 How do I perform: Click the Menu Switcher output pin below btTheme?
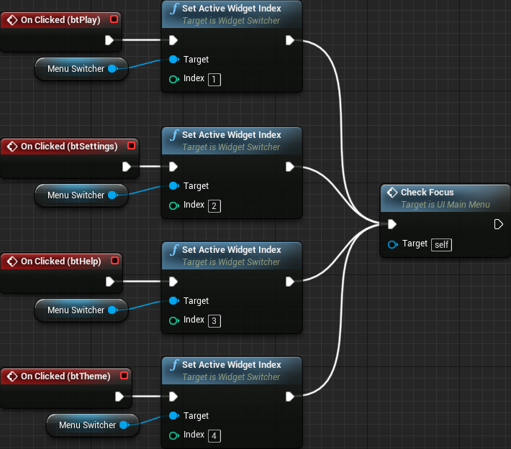[x=125, y=425]
